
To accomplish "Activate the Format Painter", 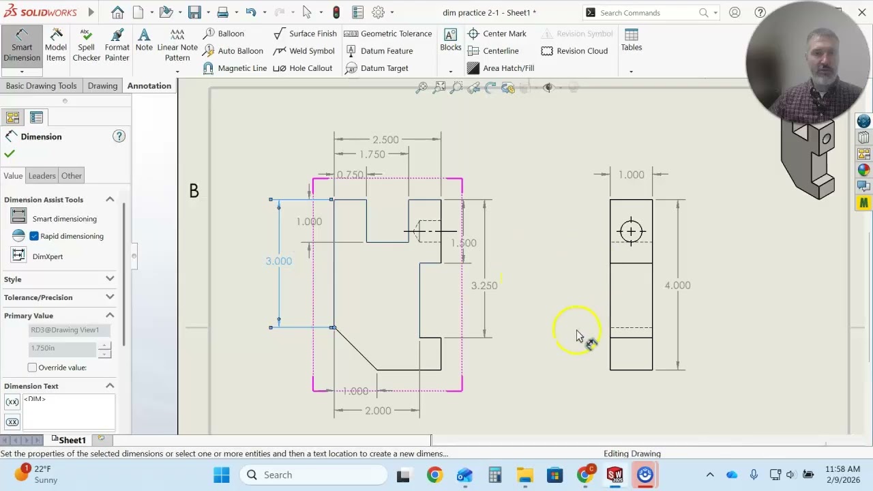I will click(x=117, y=46).
